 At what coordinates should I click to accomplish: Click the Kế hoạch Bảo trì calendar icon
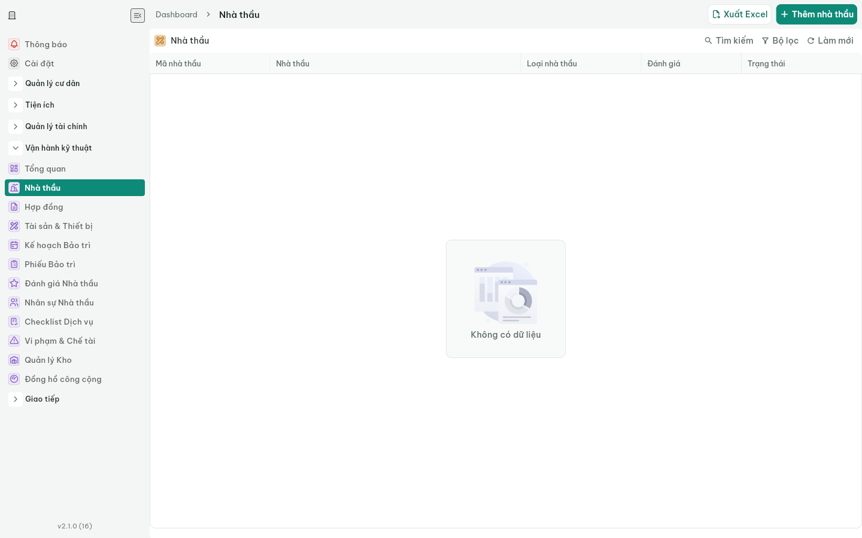point(14,245)
